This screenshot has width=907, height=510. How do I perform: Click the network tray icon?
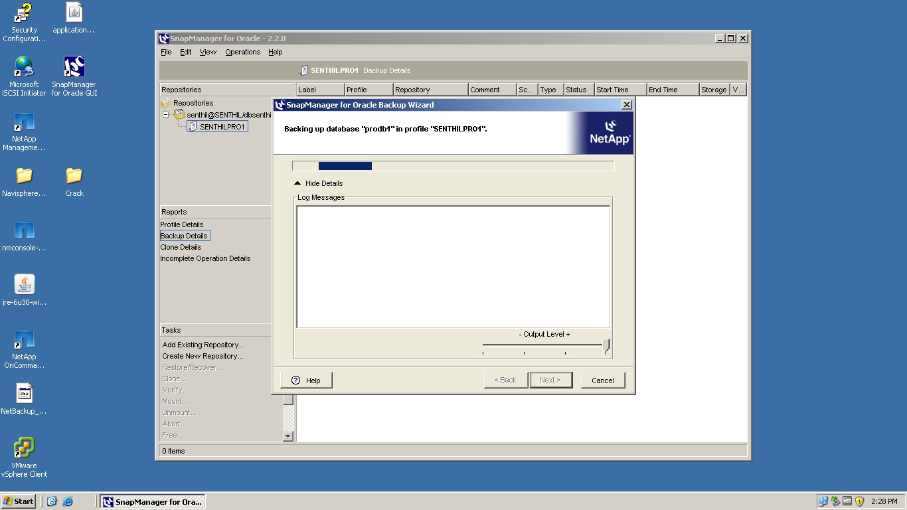click(823, 501)
